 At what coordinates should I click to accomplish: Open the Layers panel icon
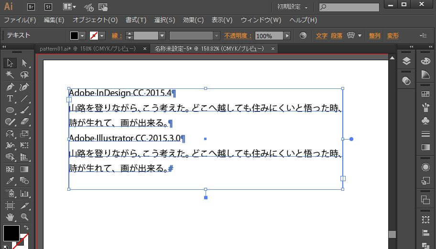coord(406,61)
